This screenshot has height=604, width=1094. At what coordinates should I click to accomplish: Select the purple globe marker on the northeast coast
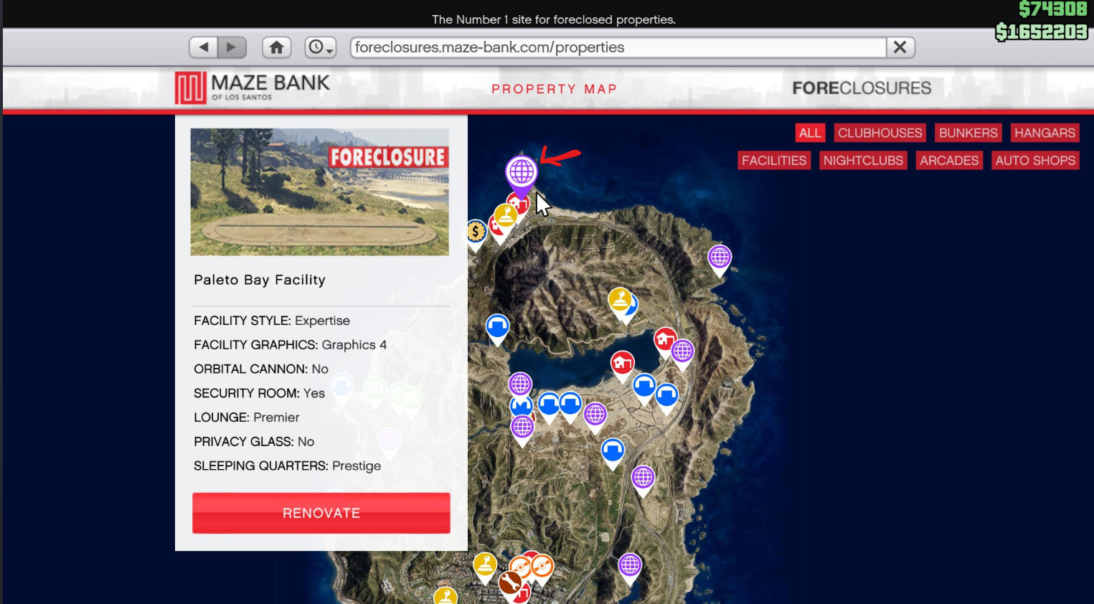[720, 258]
